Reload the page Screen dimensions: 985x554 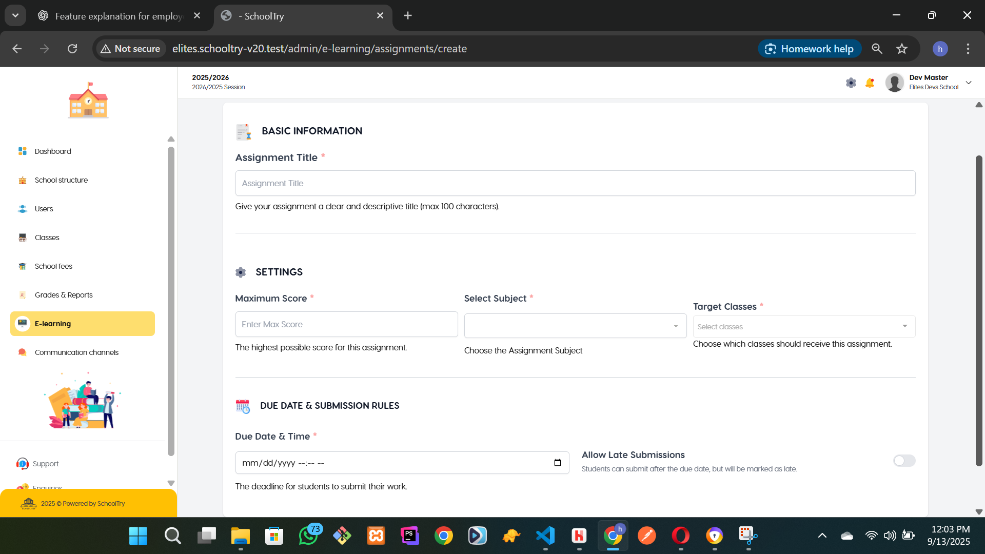click(x=72, y=49)
